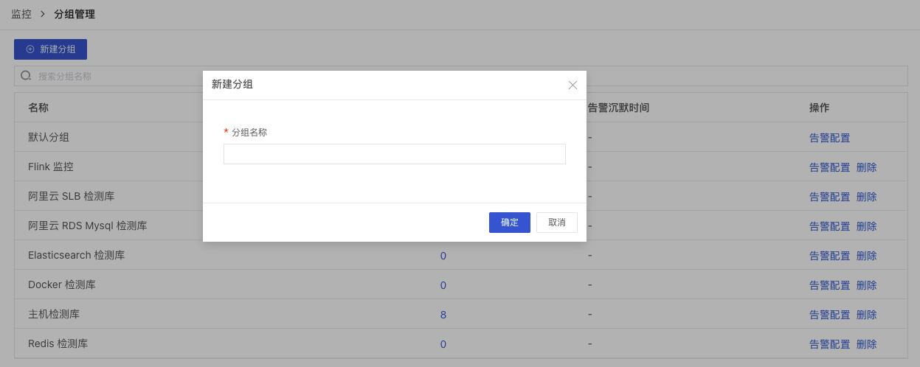Click the 分组名称 text input field
The height and width of the screenshot is (367, 920).
click(x=394, y=154)
